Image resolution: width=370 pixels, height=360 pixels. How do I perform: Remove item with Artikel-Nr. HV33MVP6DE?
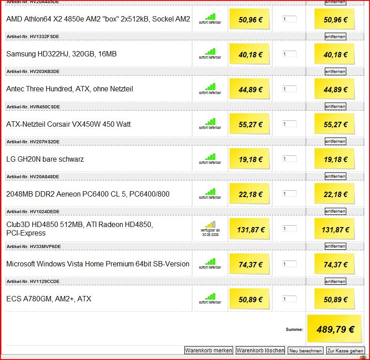[335, 246]
